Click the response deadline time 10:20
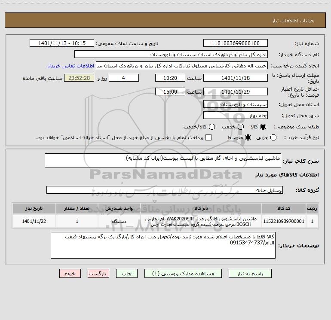Image resolution: width=331 pixels, height=320 pixels. [x=170, y=78]
